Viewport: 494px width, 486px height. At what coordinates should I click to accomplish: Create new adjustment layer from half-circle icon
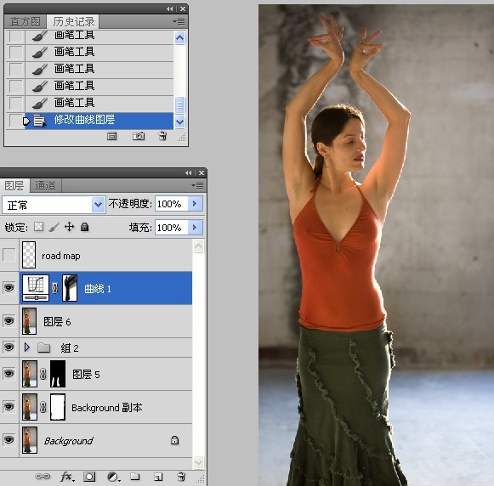(x=113, y=477)
